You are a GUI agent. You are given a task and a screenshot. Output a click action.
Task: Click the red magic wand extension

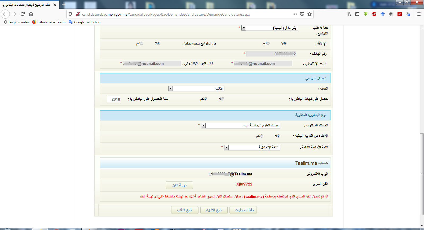[400, 14]
